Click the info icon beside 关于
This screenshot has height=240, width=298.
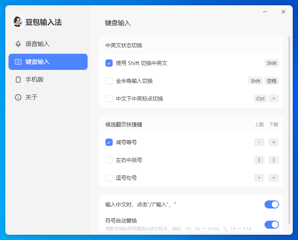[18, 97]
